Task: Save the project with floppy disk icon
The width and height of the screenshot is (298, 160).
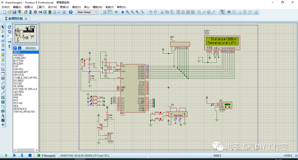Action: point(14,12)
